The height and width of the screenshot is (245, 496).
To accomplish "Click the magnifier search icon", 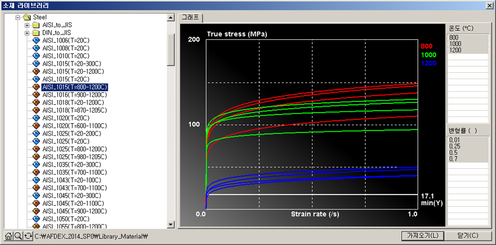I will click(x=18, y=236).
